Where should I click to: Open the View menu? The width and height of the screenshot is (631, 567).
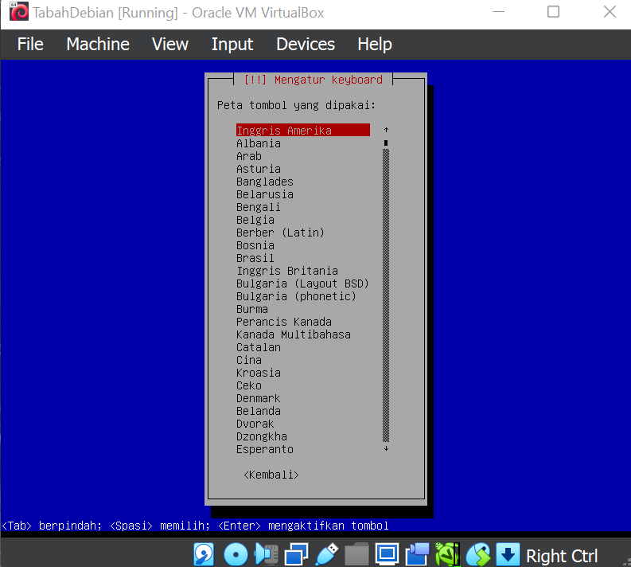click(170, 44)
